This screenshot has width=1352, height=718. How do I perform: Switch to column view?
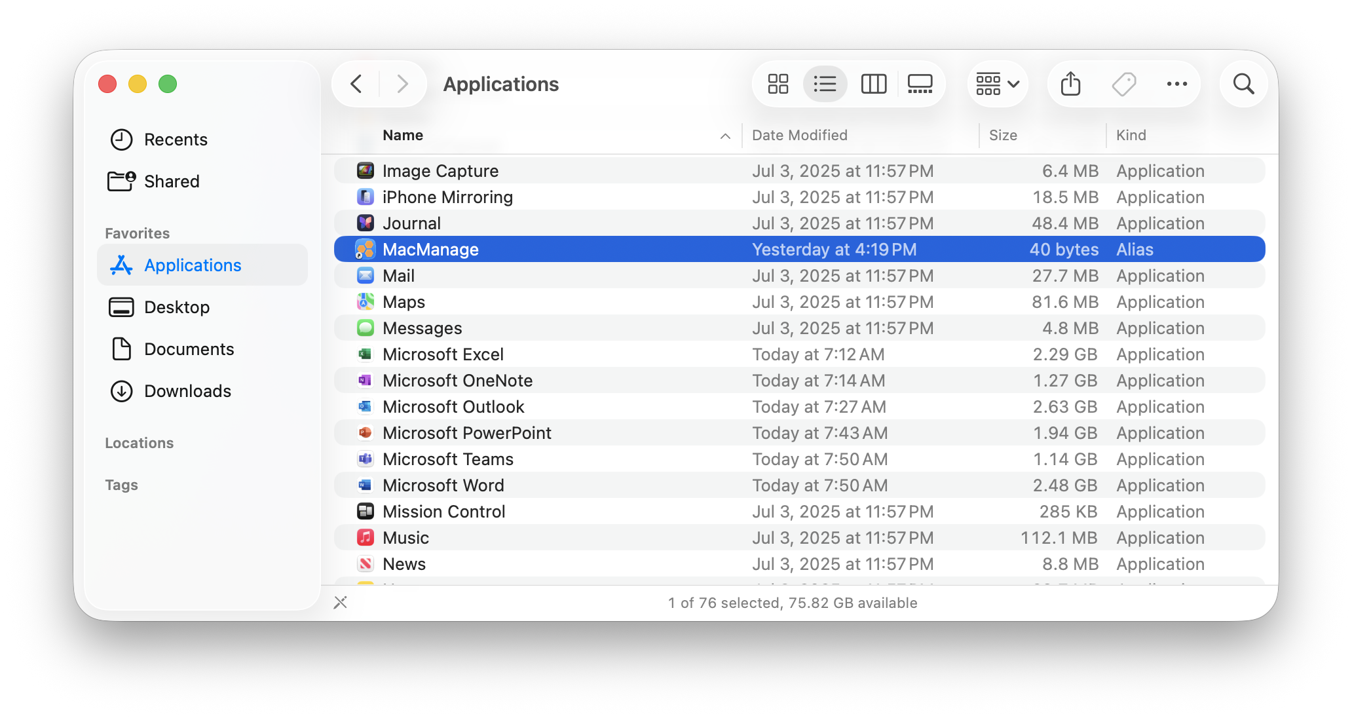pos(874,84)
